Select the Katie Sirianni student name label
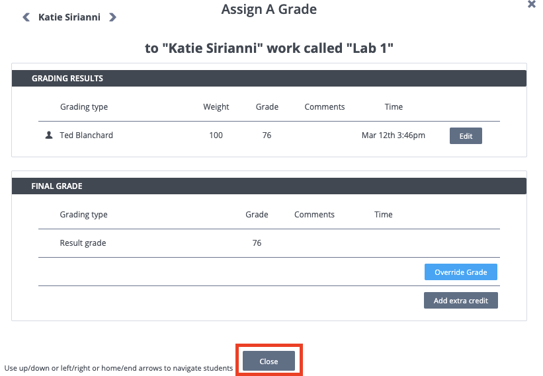Image resolution: width=543 pixels, height=376 pixels. (x=69, y=17)
